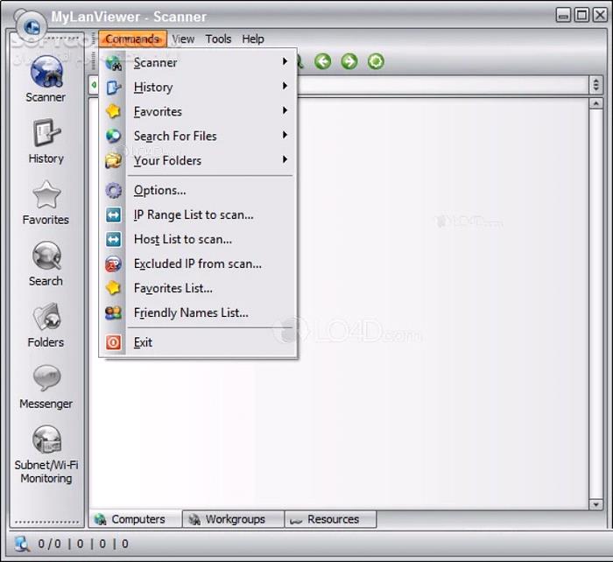
Task: Click the arrows icon beside Host List
Action: click(113, 239)
